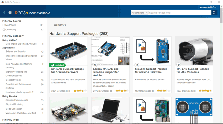Filter by Data Analytics and Machine Learning
Image resolution: width=223 pixels, height=124 pixels.
(19, 66)
